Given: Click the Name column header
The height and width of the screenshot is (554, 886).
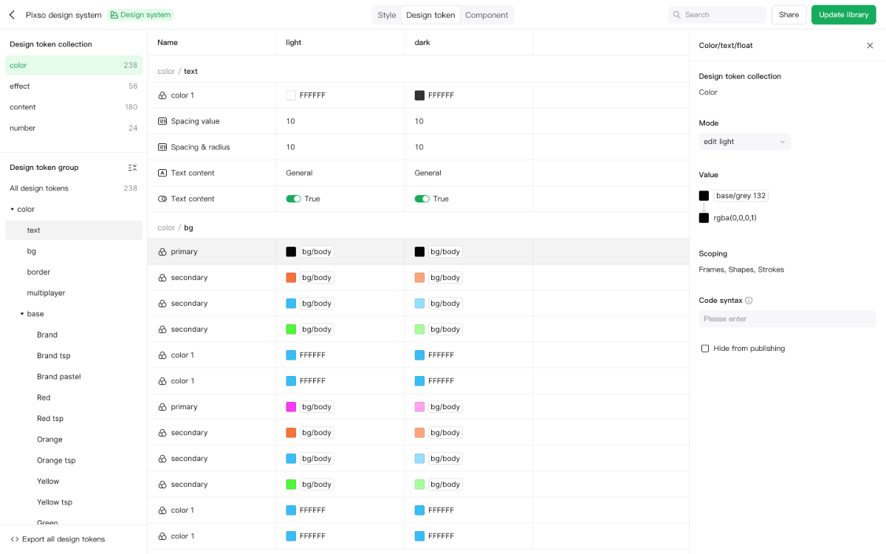Looking at the screenshot, I should point(168,43).
